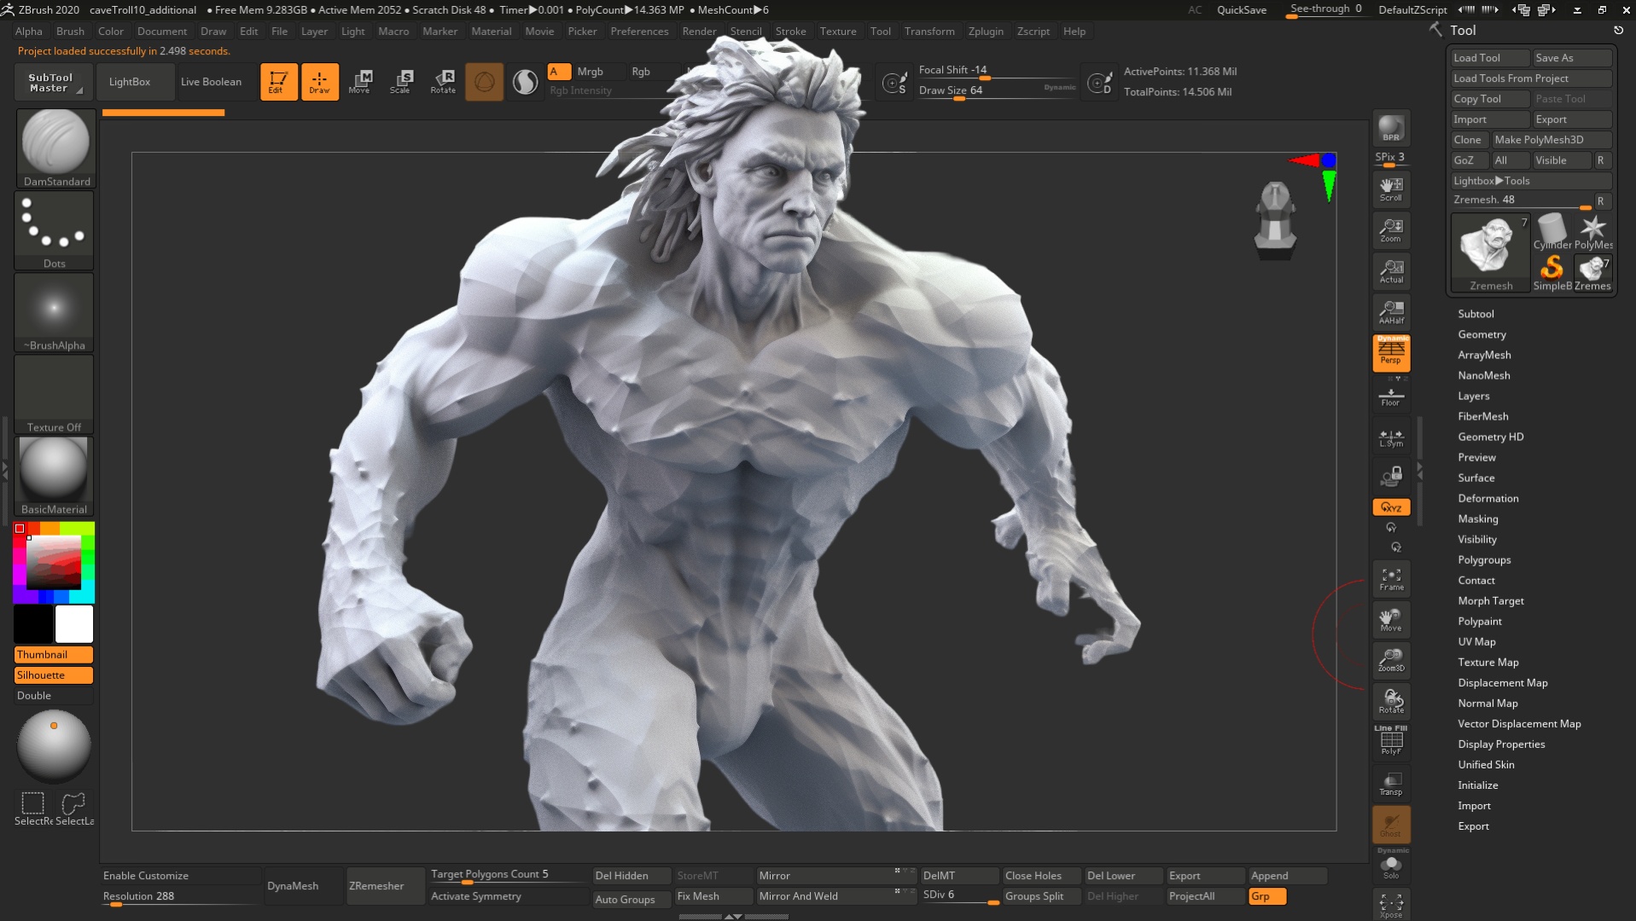The width and height of the screenshot is (1636, 921).
Task: Expand the Subtool palette section
Action: point(1476,314)
